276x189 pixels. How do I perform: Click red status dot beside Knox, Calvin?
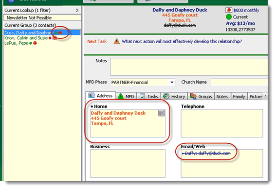pyautogui.click(x=50, y=38)
